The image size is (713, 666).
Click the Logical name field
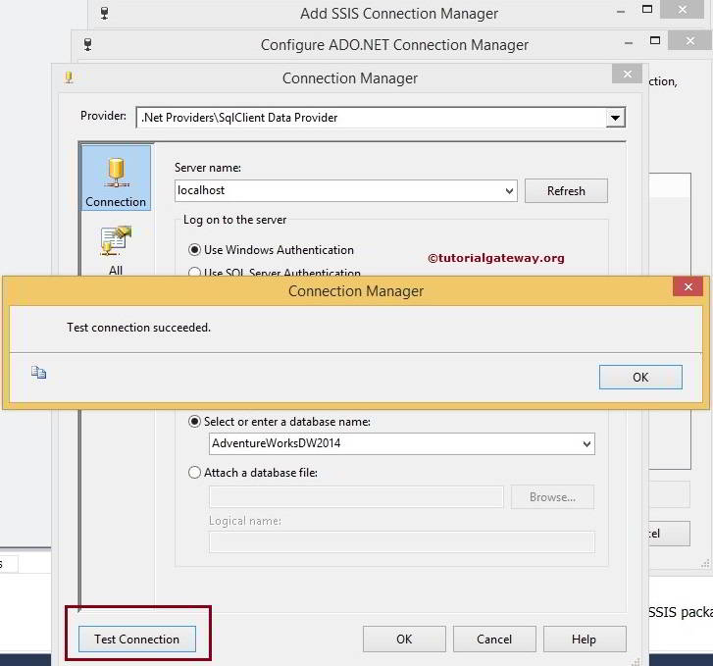pyautogui.click(x=402, y=542)
